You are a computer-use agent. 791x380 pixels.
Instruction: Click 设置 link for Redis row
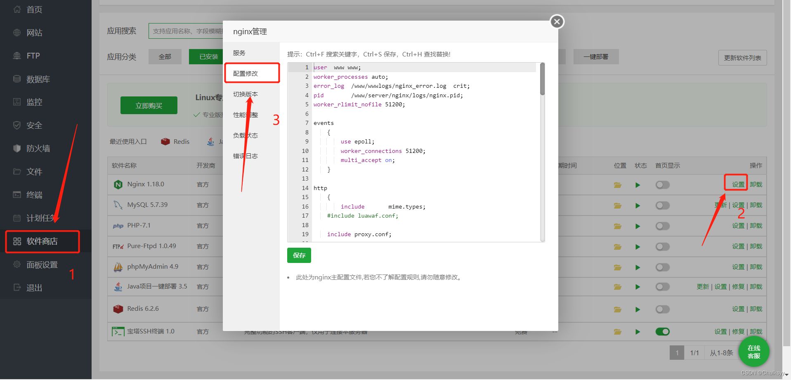[738, 309]
